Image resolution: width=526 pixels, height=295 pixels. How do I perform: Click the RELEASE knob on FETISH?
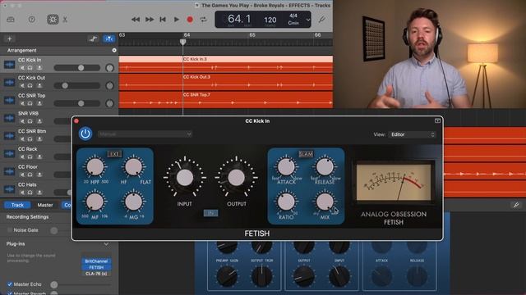pos(325,167)
